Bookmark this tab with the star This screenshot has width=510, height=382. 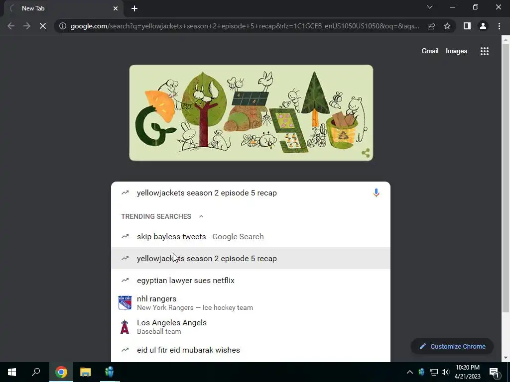(447, 26)
